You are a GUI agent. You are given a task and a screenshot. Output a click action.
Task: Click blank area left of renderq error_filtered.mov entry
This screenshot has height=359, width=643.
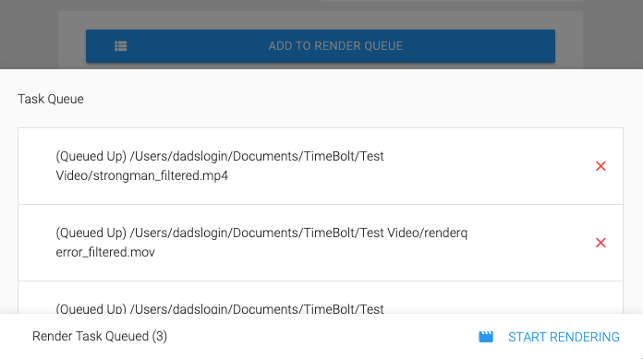tap(37, 243)
